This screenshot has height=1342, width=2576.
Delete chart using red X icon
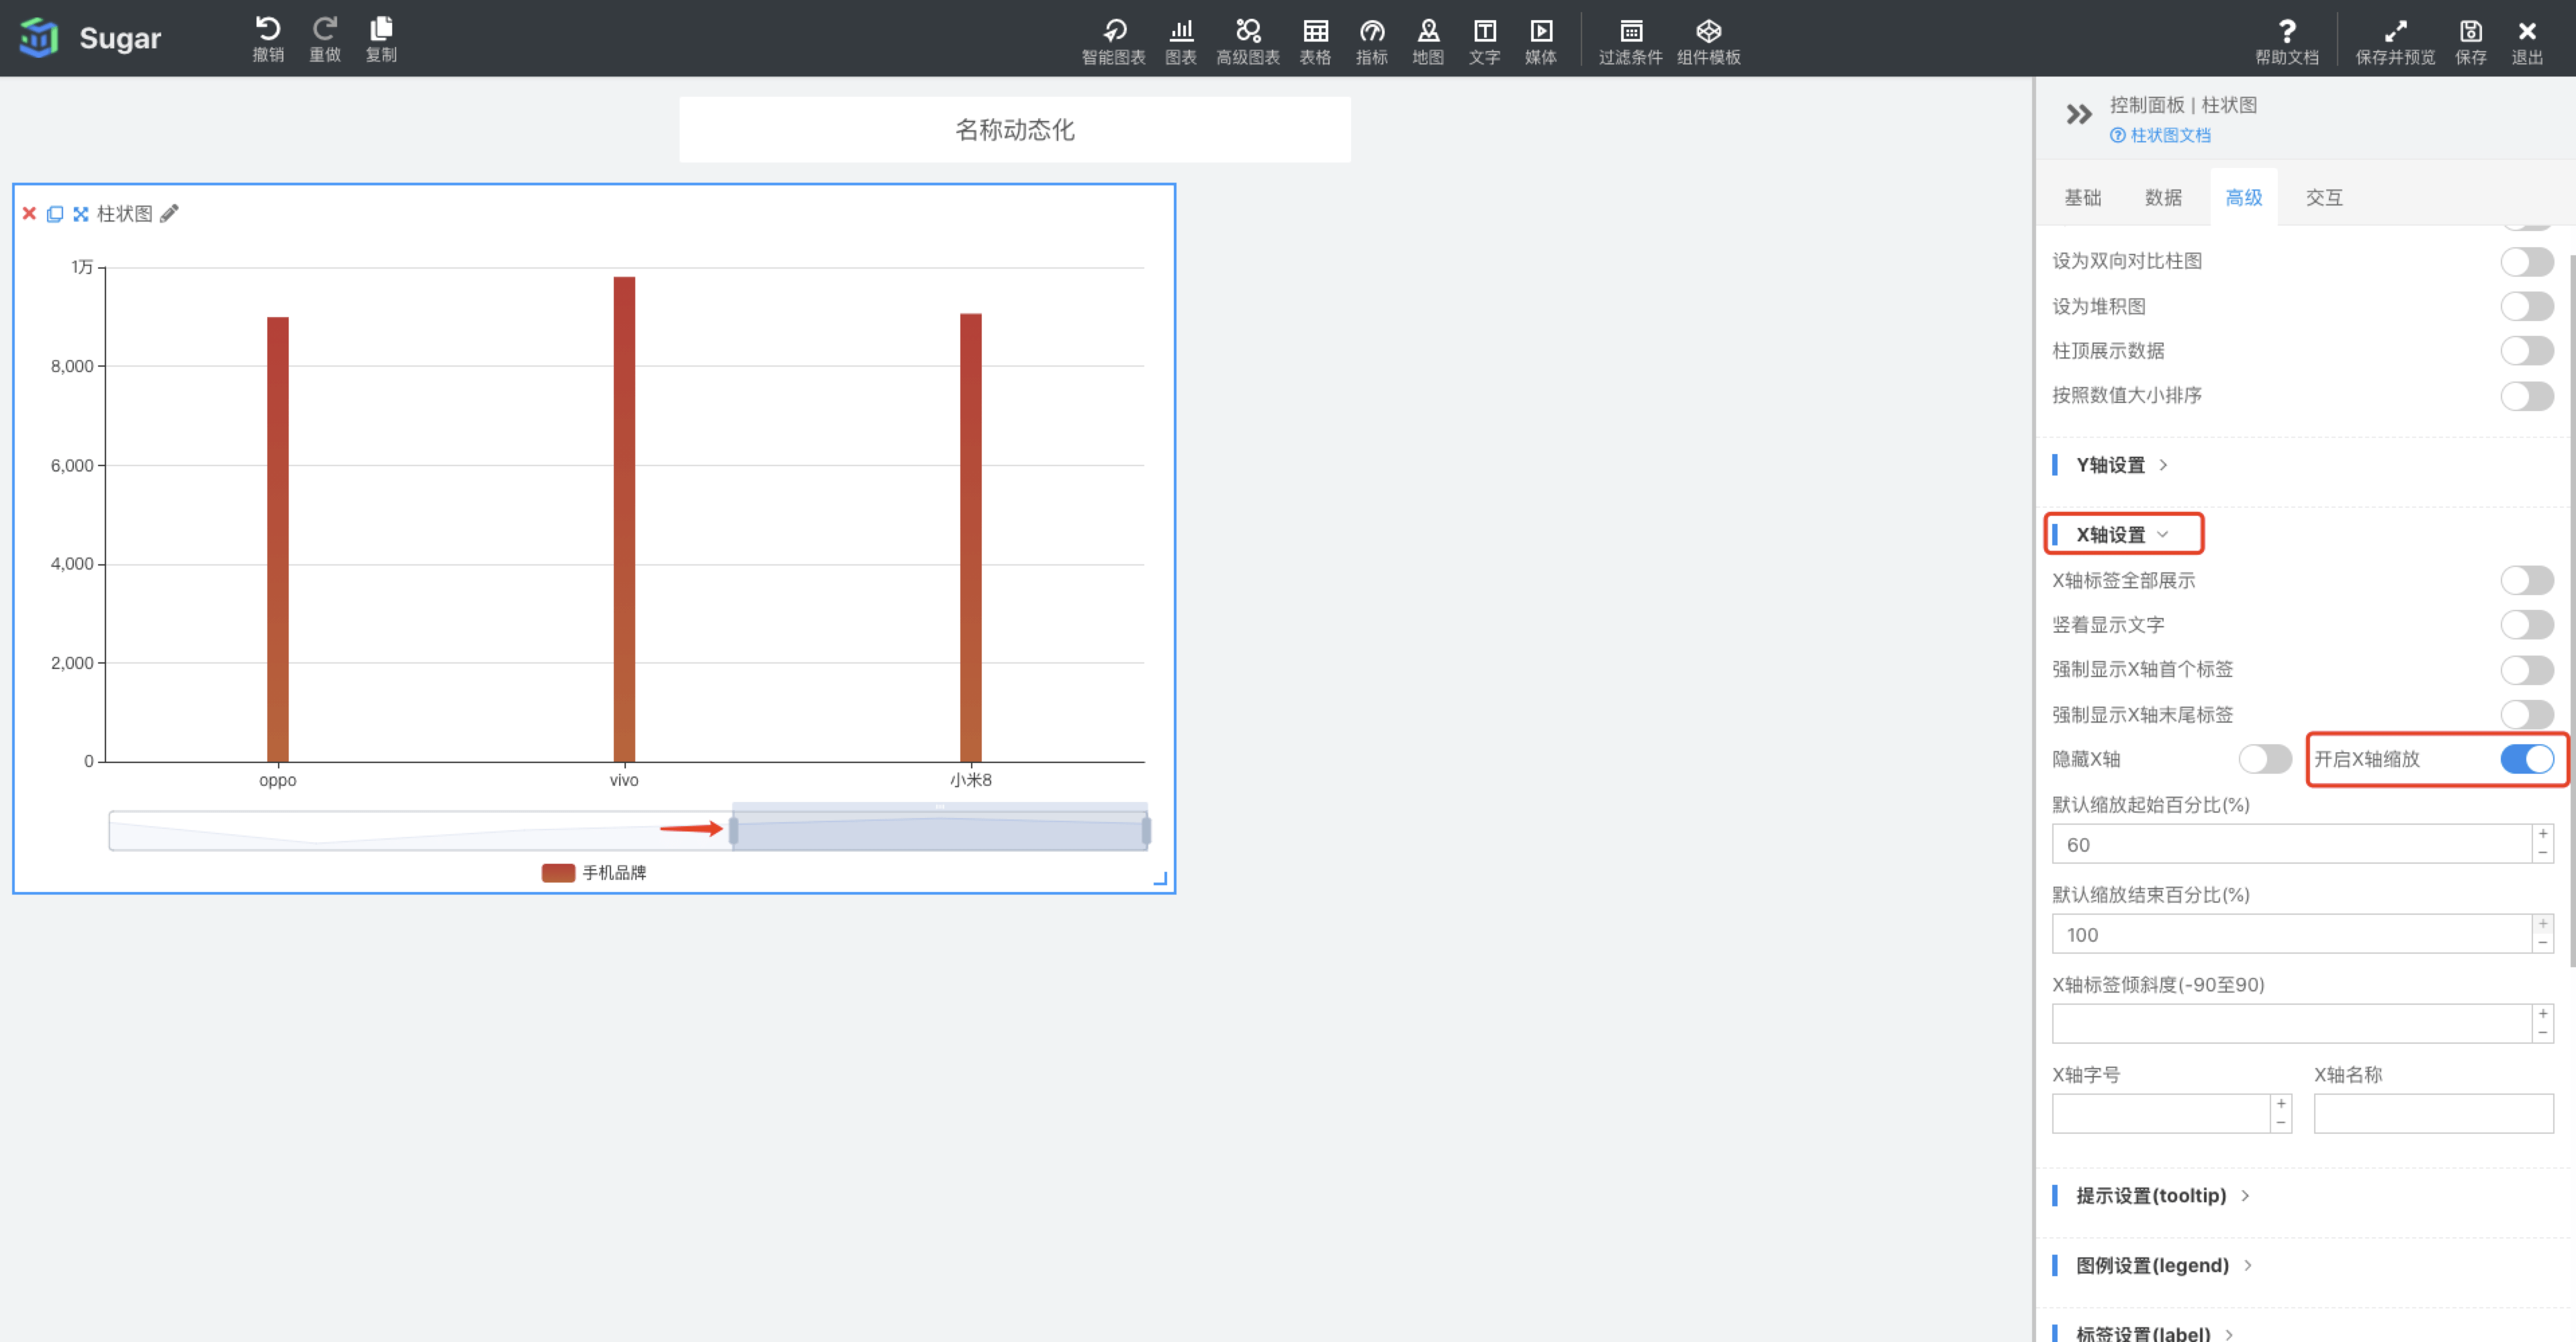[29, 213]
